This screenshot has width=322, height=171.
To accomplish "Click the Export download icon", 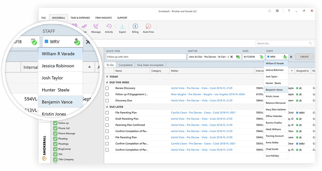I will (122, 26).
